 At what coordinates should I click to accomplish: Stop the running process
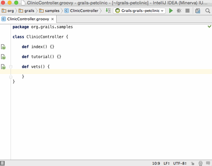(187, 11)
